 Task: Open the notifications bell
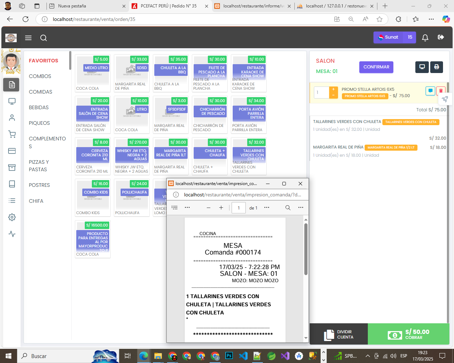tap(425, 38)
